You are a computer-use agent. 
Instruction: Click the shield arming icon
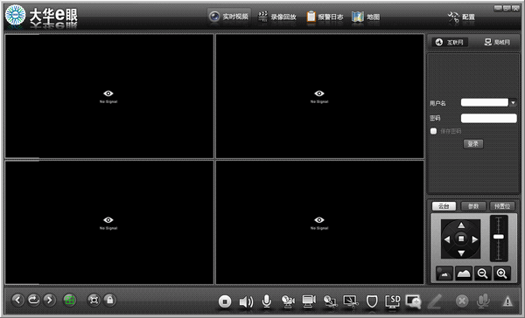coord(372,301)
